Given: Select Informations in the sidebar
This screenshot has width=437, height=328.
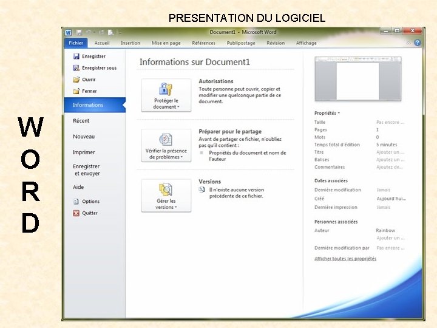Looking at the screenshot, I should click(95, 105).
